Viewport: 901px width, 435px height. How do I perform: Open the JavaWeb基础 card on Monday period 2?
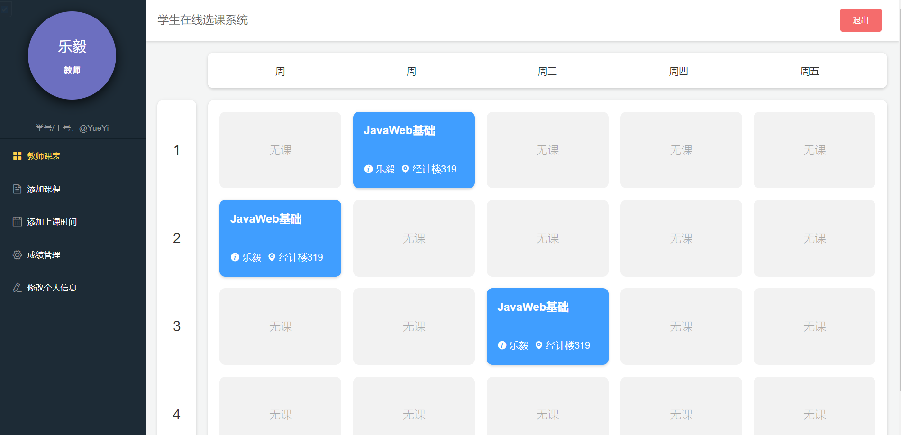(280, 238)
